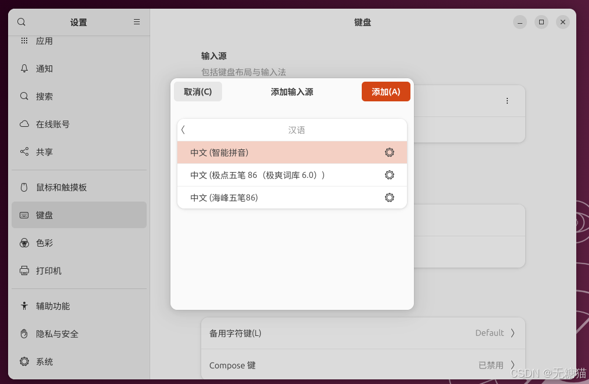Image resolution: width=589 pixels, height=384 pixels.
Task: Minimize the Settings window
Action: pyautogui.click(x=520, y=22)
